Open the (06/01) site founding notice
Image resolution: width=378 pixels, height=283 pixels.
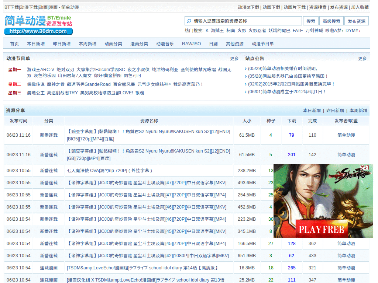click(287, 92)
